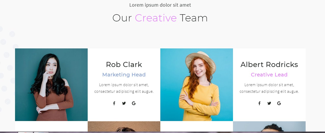
Task: Click the Albert Rodricks name heading
Action: click(x=269, y=64)
